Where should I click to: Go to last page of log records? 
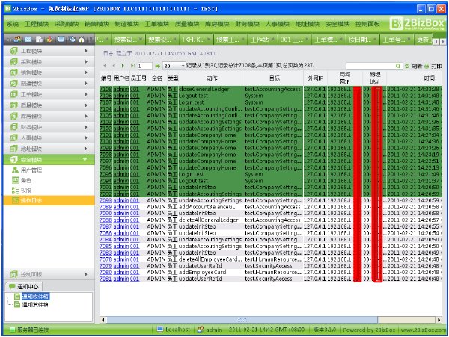tap(132, 66)
